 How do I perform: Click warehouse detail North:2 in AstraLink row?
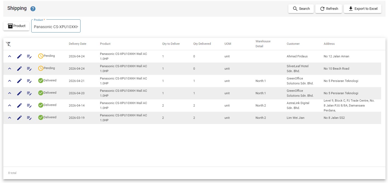point(261,106)
